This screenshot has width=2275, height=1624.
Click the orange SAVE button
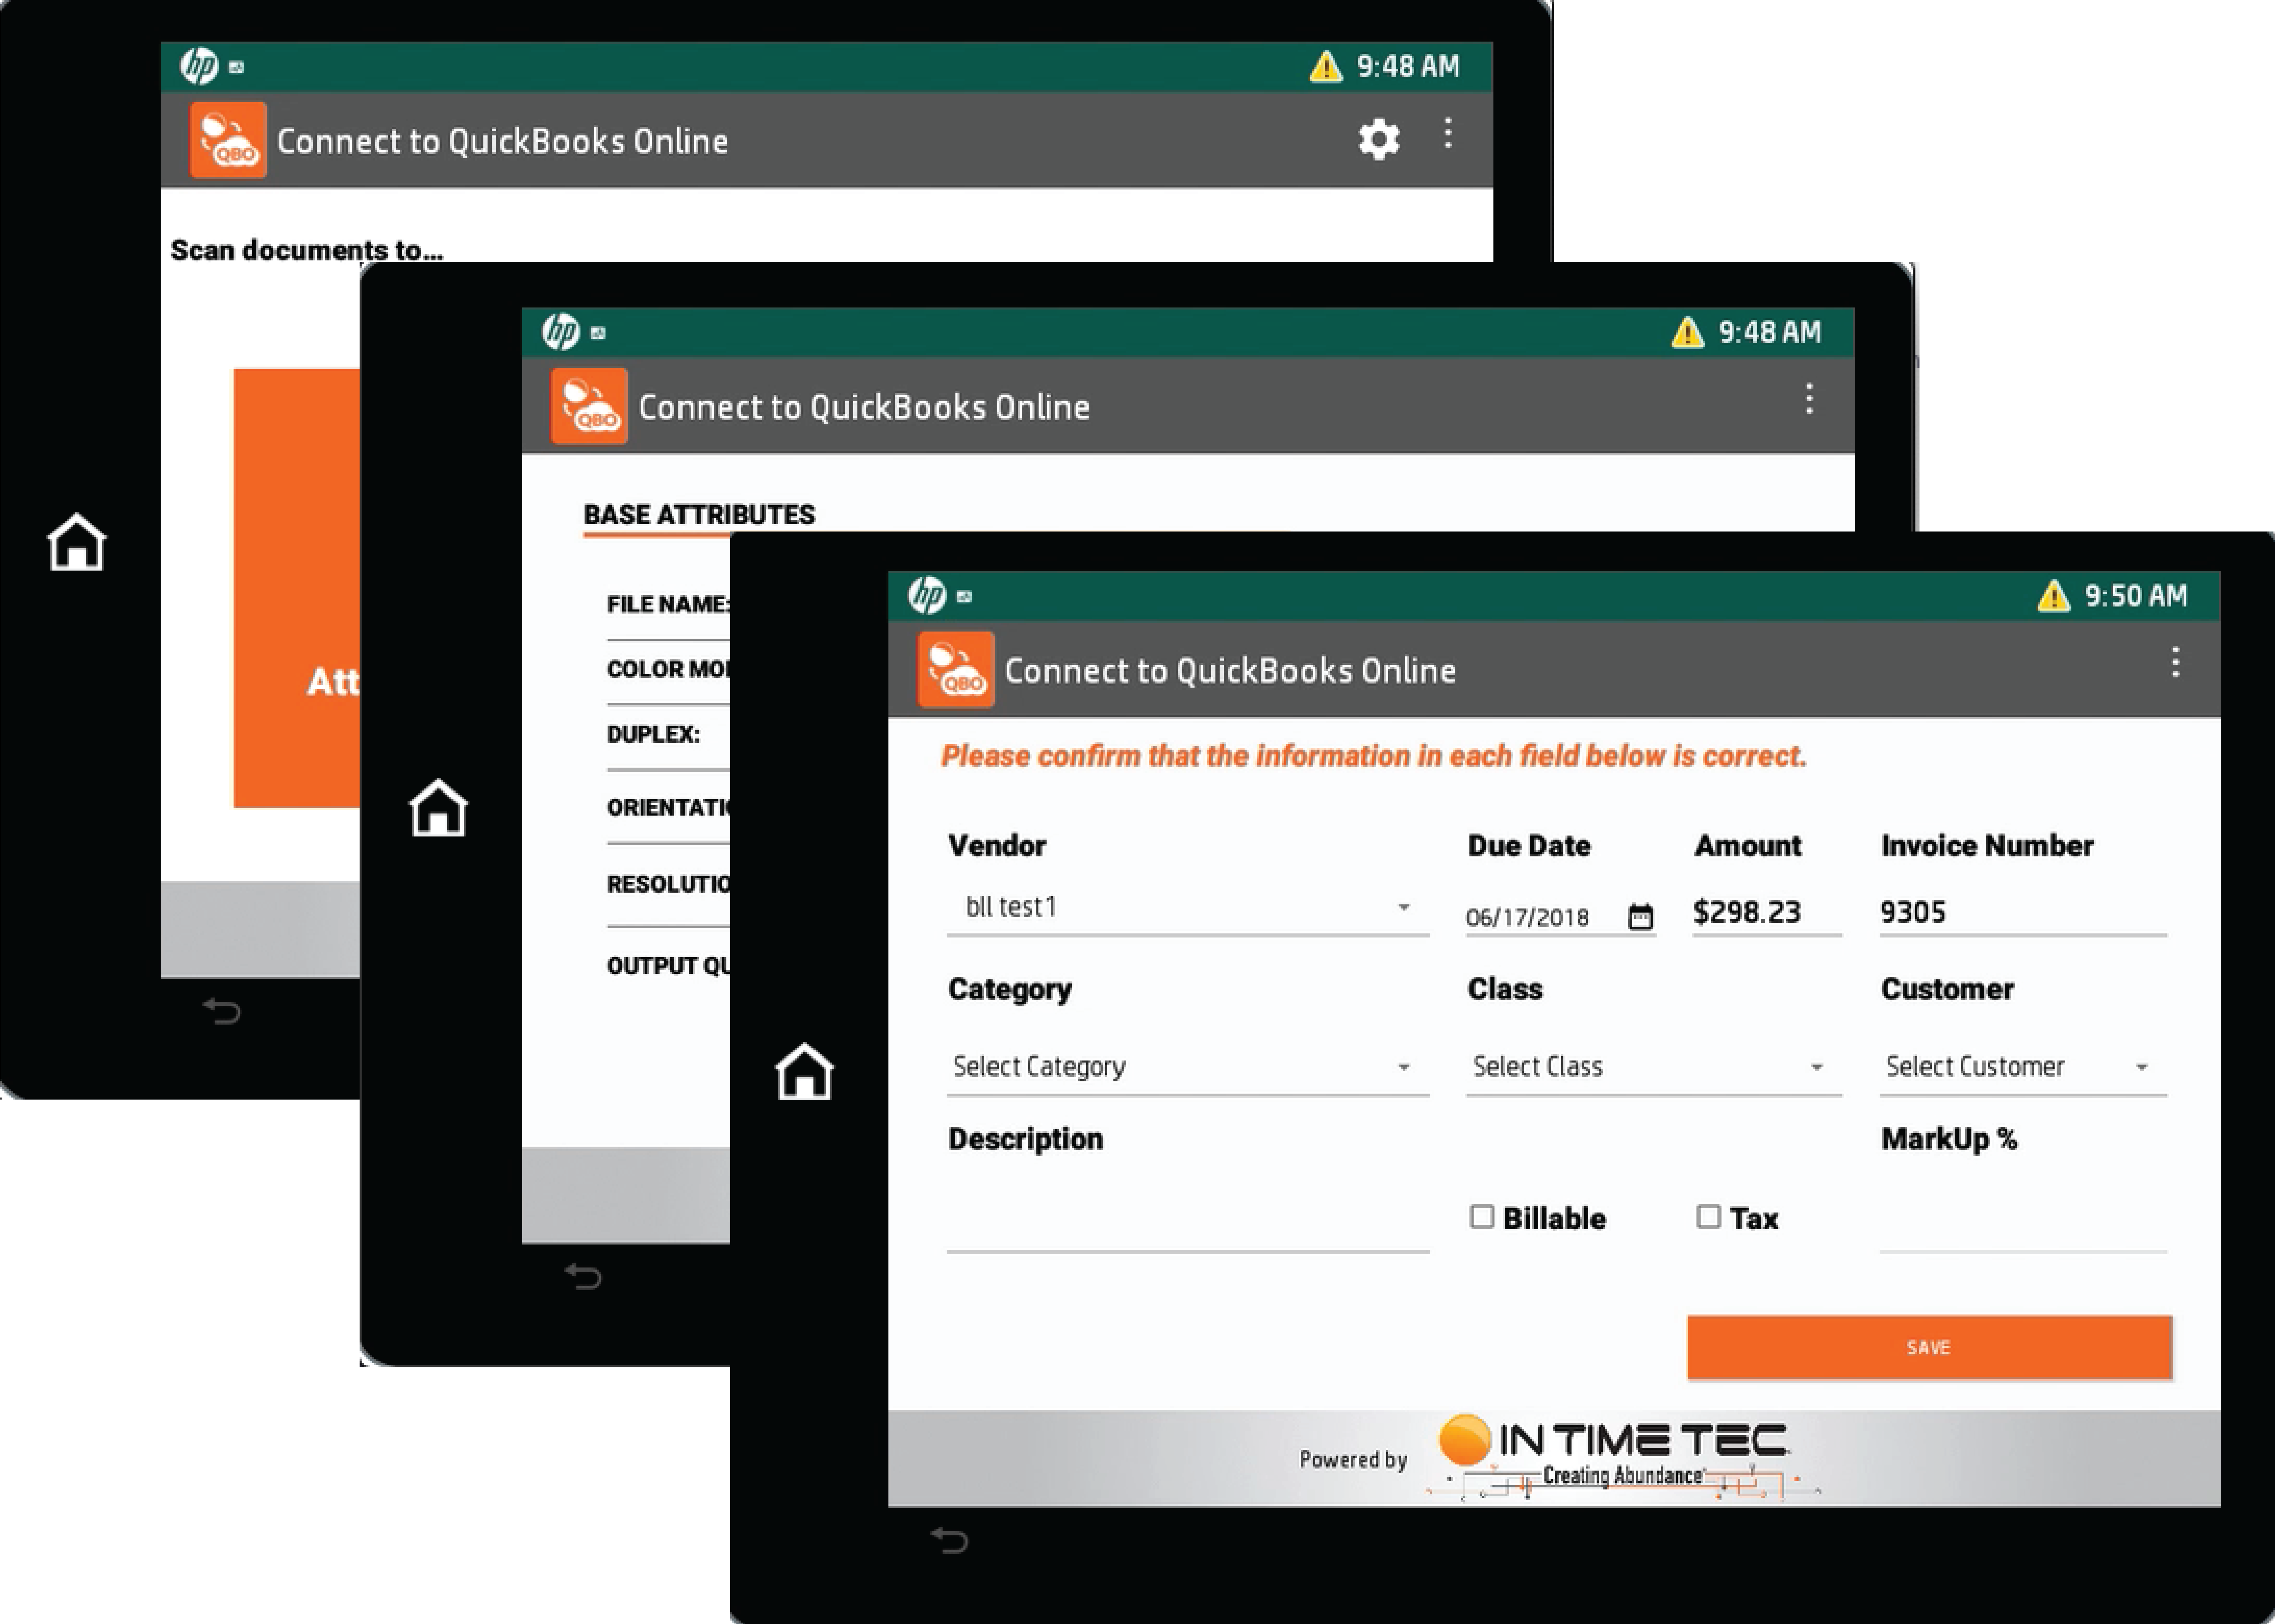pyautogui.click(x=1930, y=1347)
